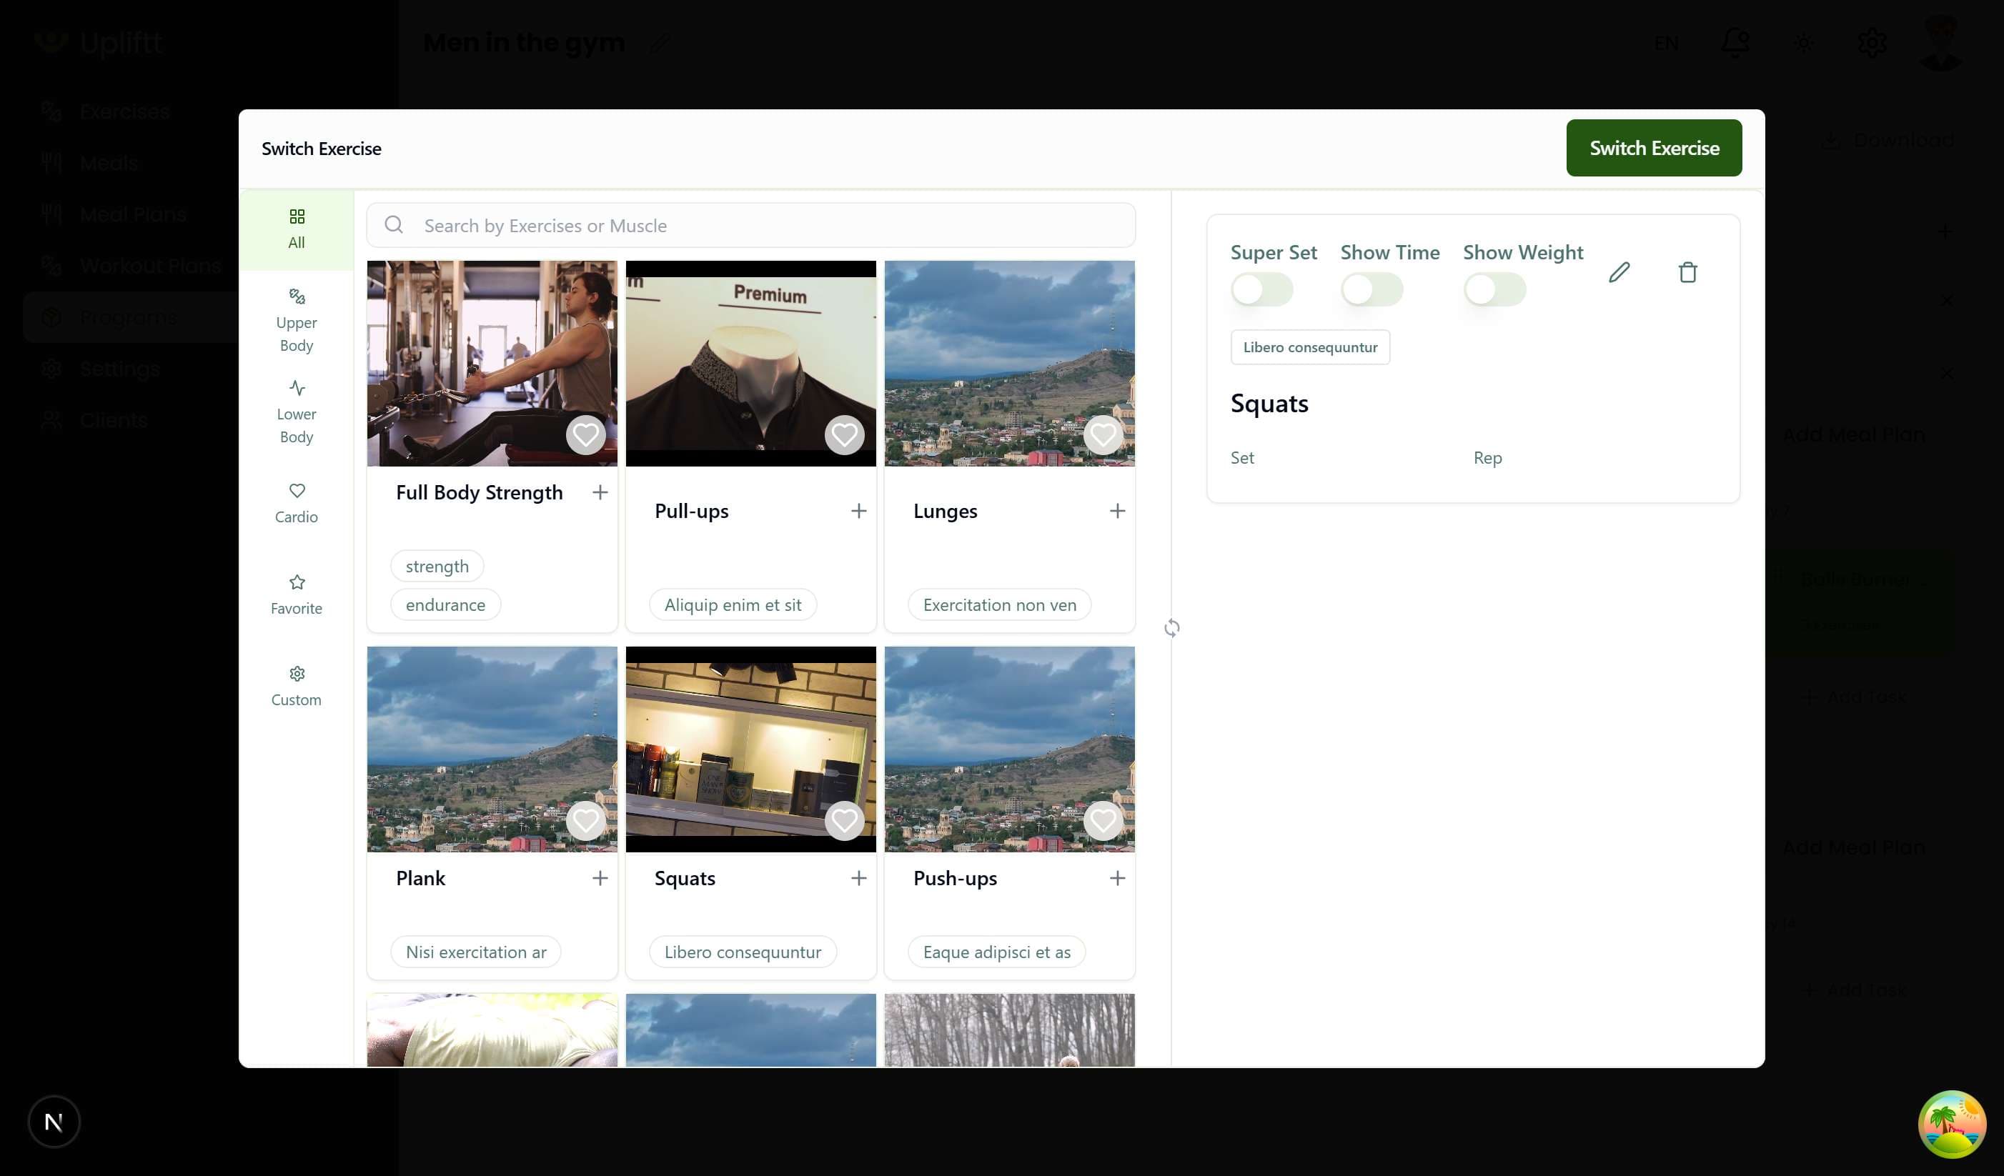This screenshot has height=1176, width=2004.
Task: Favorite the Full Body Strength heart icon
Action: pyautogui.click(x=585, y=435)
